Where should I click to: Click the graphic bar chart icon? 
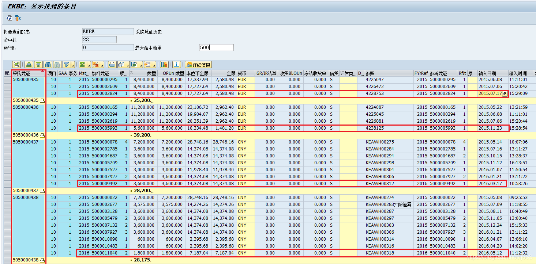[x=165, y=65]
